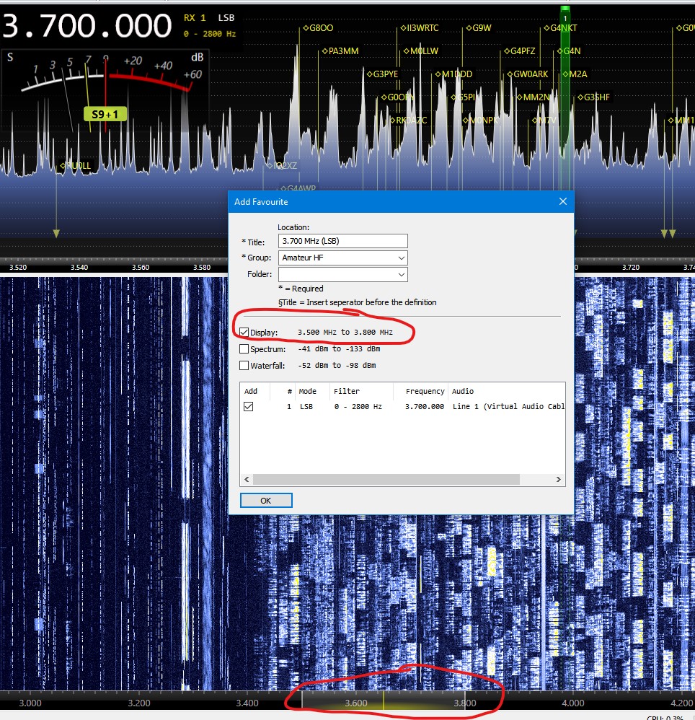
Task: Enable the Spectrum dBm range checkbox
Action: click(244, 349)
